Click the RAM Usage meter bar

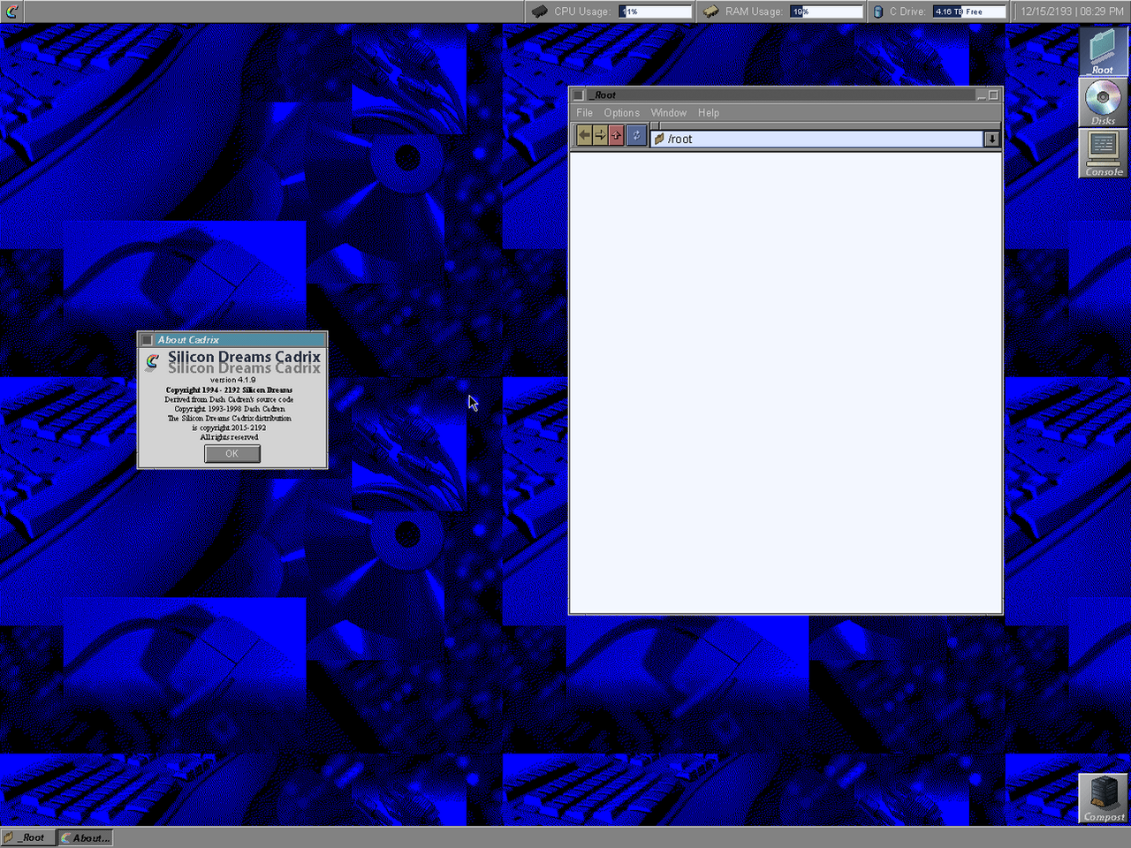pos(826,11)
